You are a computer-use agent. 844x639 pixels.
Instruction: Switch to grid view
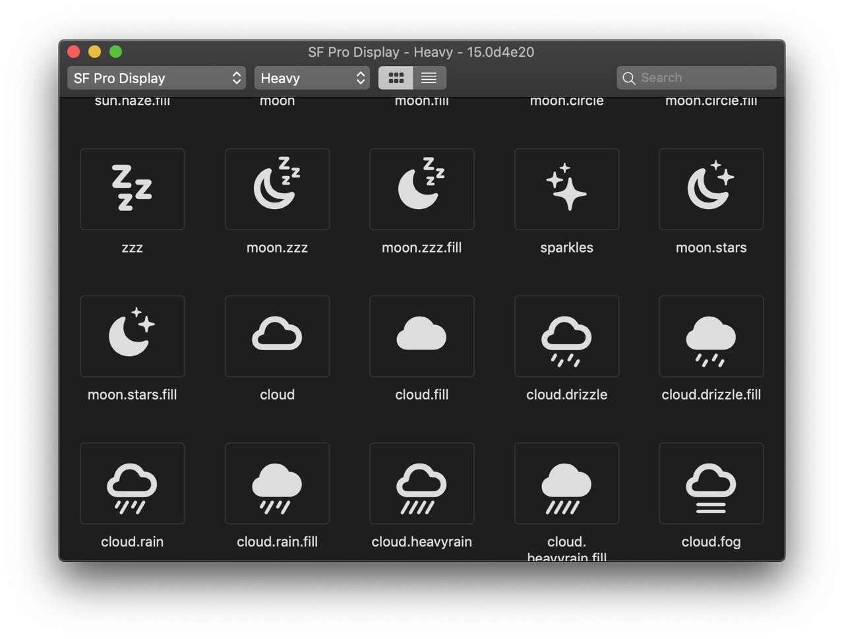click(x=396, y=78)
